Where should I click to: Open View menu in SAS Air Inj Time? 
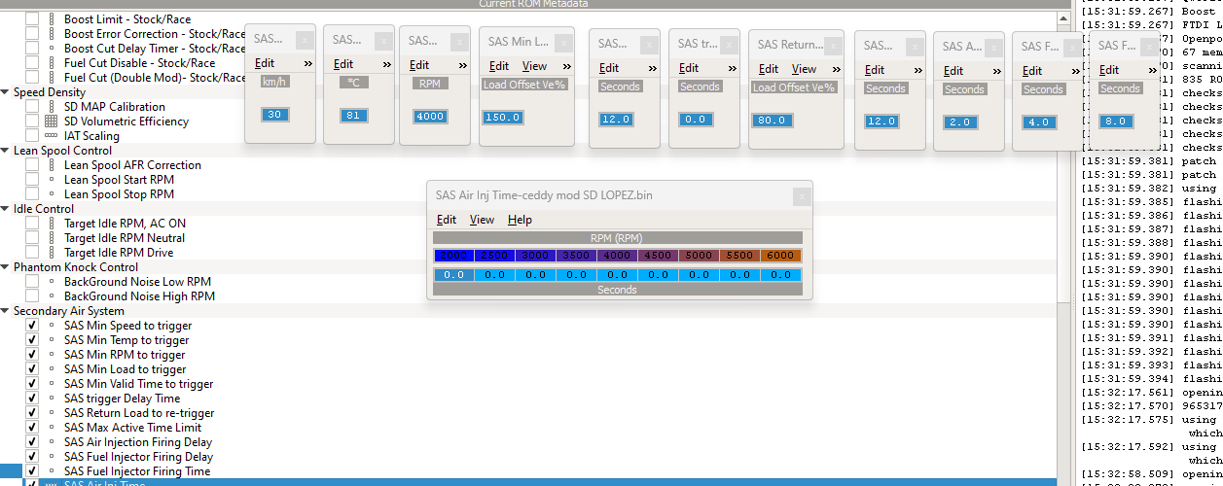482,220
